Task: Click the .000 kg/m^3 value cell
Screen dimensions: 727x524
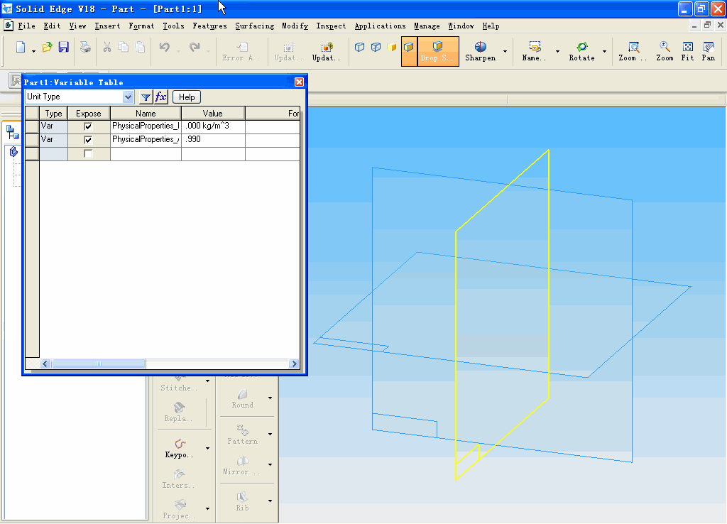Action: coord(213,126)
